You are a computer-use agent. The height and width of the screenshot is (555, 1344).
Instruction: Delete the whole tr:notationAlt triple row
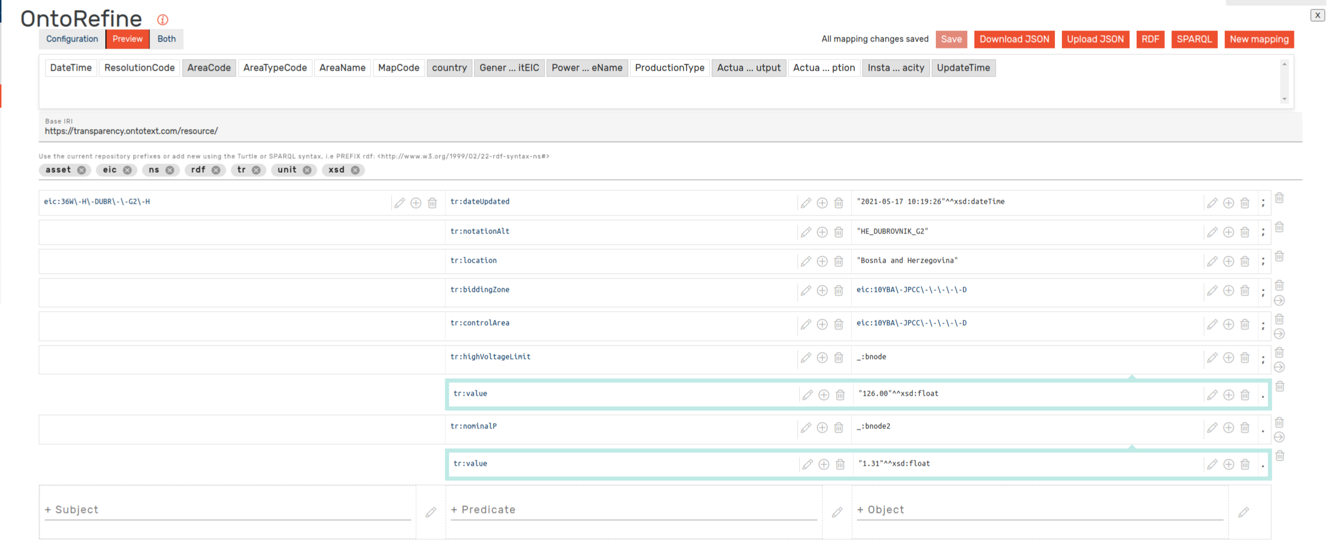pos(1279,227)
